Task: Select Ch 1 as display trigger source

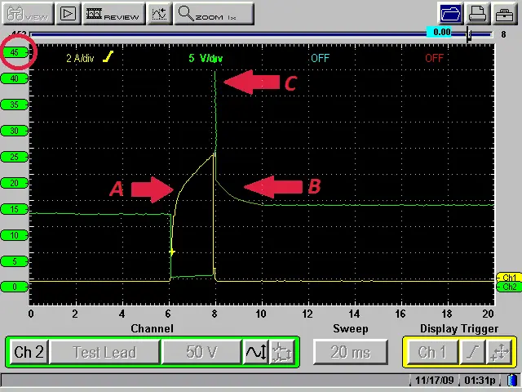Action: pos(431,352)
